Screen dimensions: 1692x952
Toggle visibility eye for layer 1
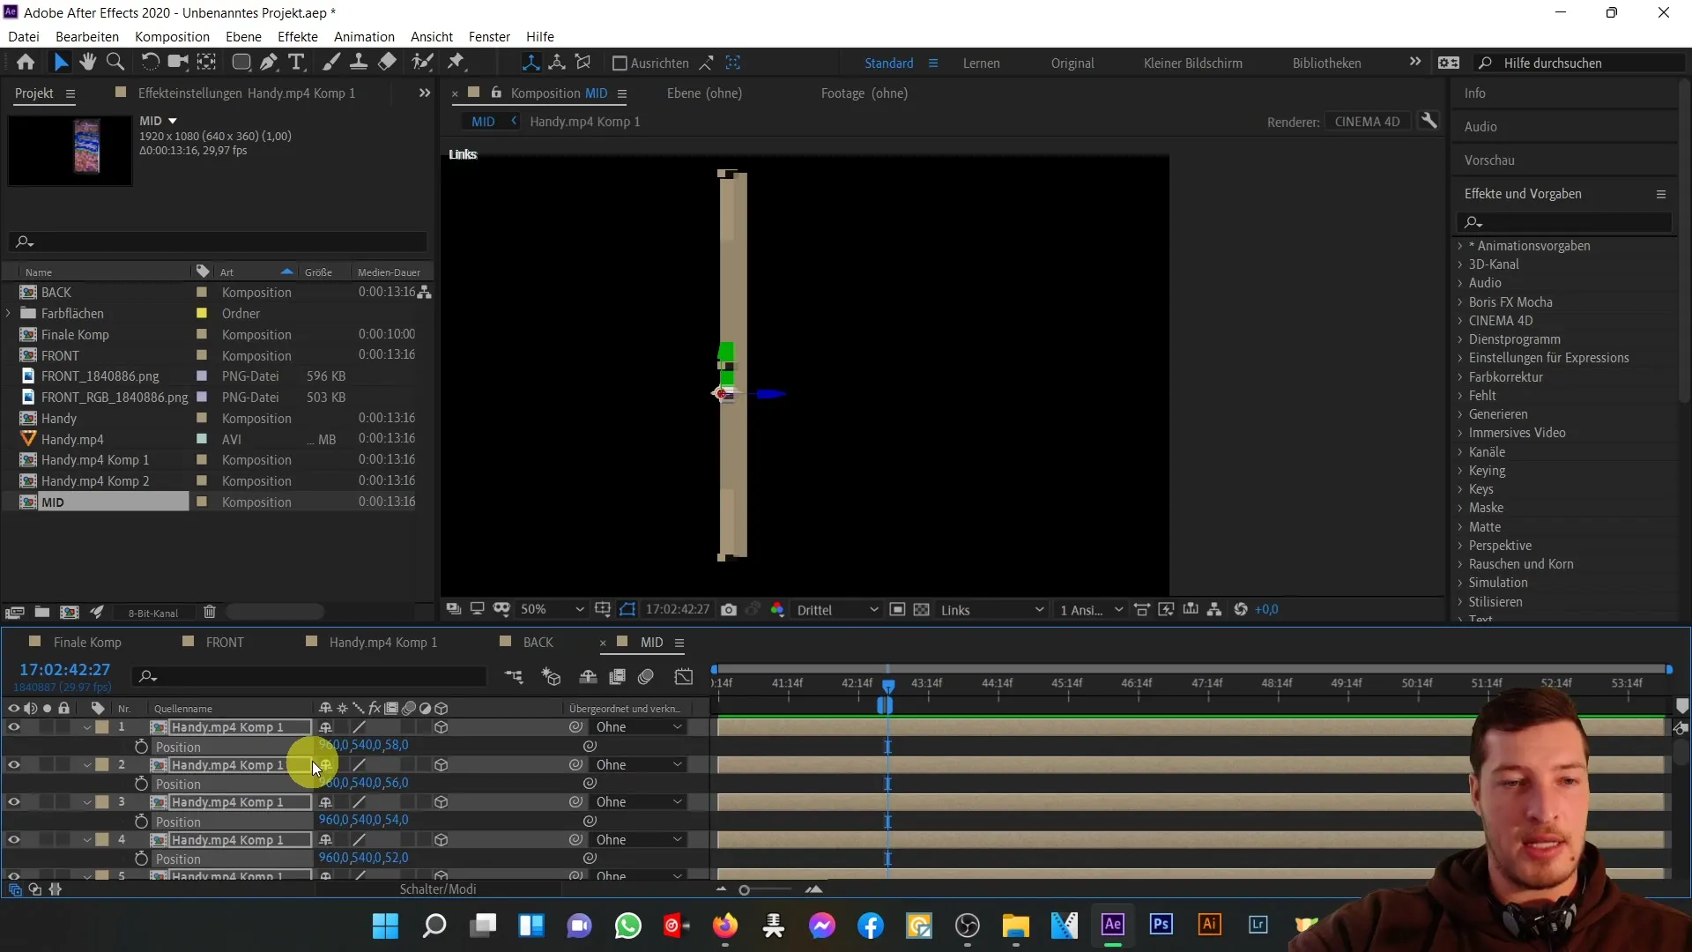tap(13, 726)
